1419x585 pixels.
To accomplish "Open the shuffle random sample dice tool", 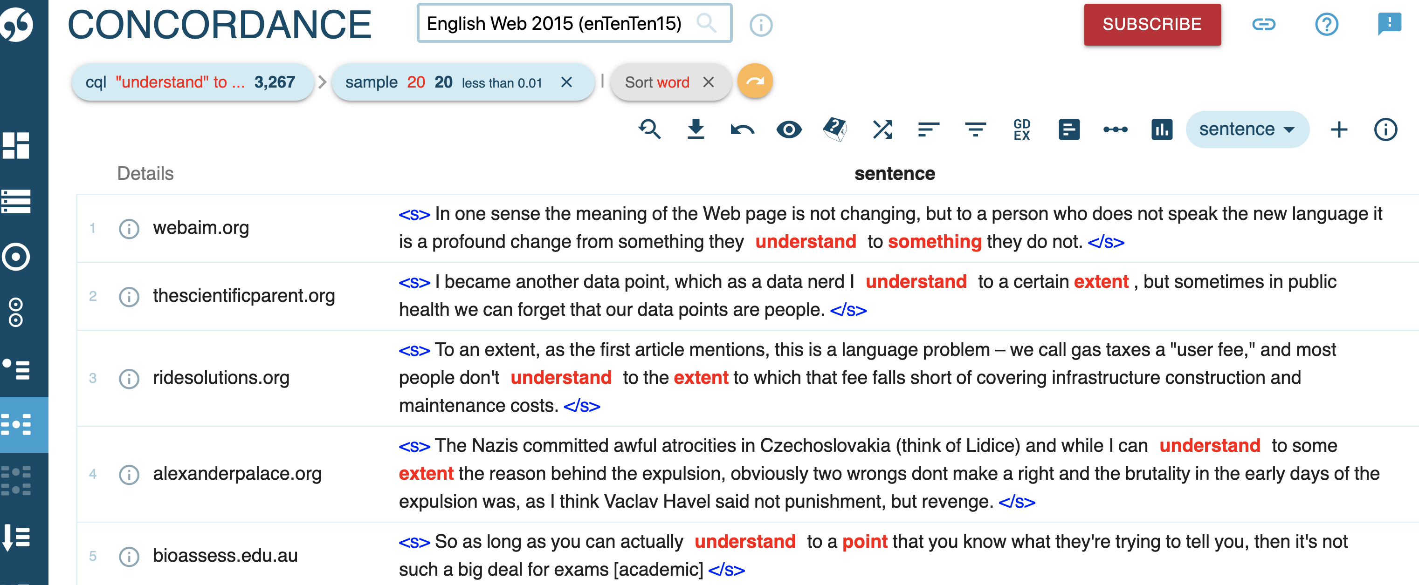I will tap(835, 129).
